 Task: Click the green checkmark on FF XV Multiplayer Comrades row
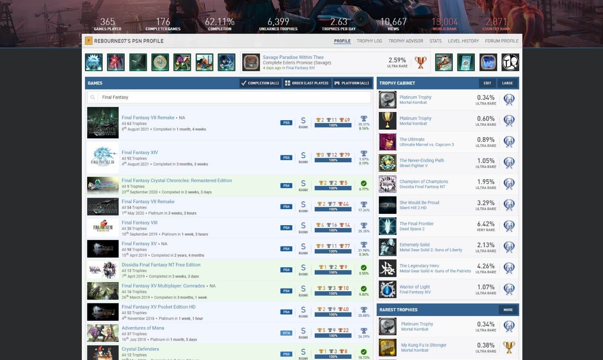point(364,289)
